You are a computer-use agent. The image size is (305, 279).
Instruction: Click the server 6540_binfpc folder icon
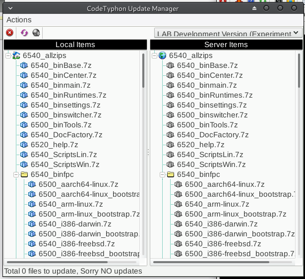[x=171, y=174]
